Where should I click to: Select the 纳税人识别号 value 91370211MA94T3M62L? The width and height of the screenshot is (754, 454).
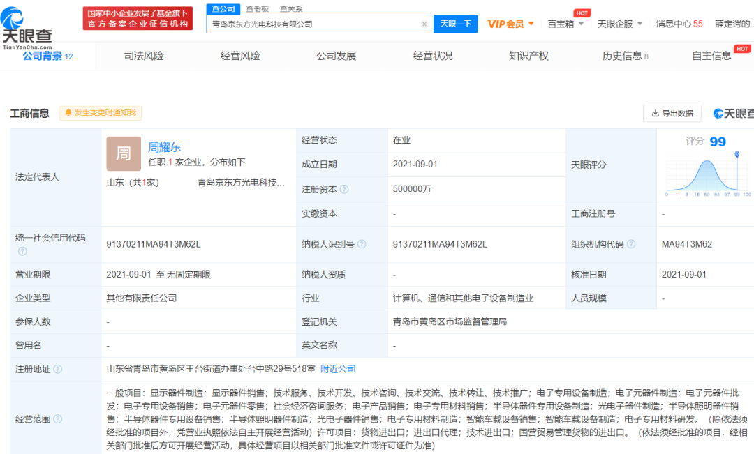[x=440, y=244]
